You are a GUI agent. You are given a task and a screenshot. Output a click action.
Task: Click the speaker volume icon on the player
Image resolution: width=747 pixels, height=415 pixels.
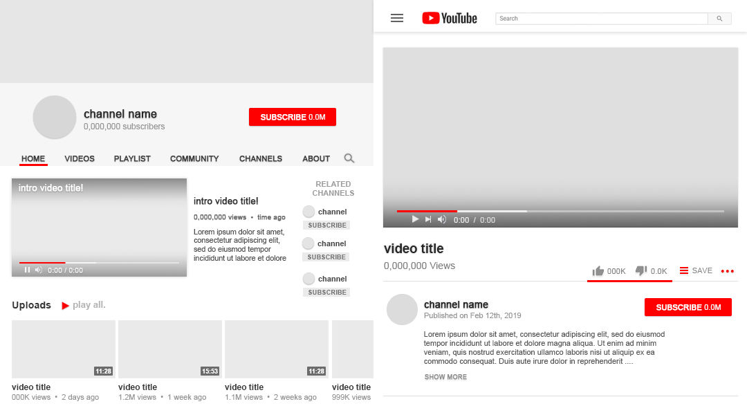pyautogui.click(x=441, y=219)
